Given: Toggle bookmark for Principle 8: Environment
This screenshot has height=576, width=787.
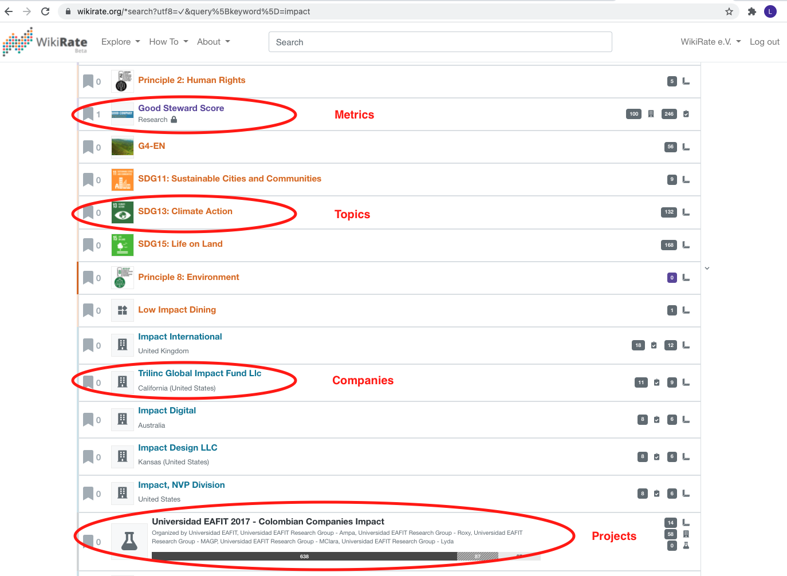Looking at the screenshot, I should click(88, 278).
